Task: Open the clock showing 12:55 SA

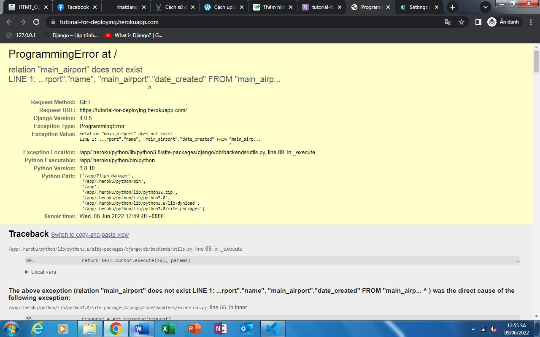Action: [517, 329]
